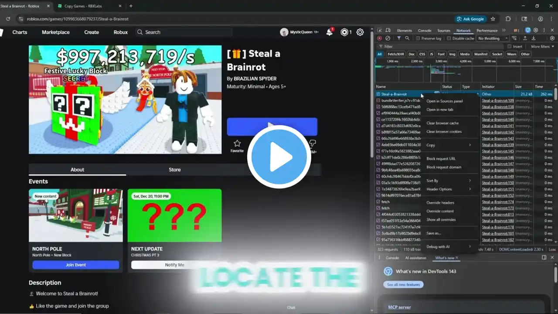Open the DevTools three-dot customize menu
Image resolution: width=558 pixels, height=314 pixels.
[x=543, y=31]
